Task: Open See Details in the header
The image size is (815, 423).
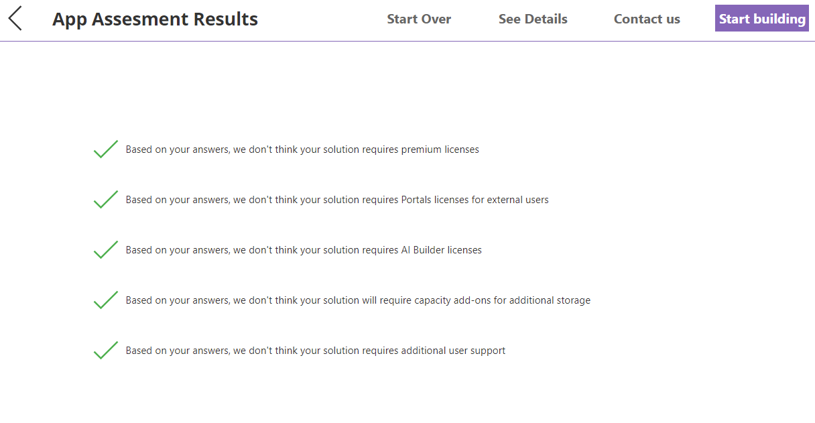Action: tap(533, 19)
